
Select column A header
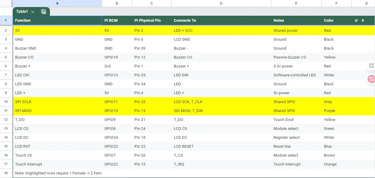(57, 3)
